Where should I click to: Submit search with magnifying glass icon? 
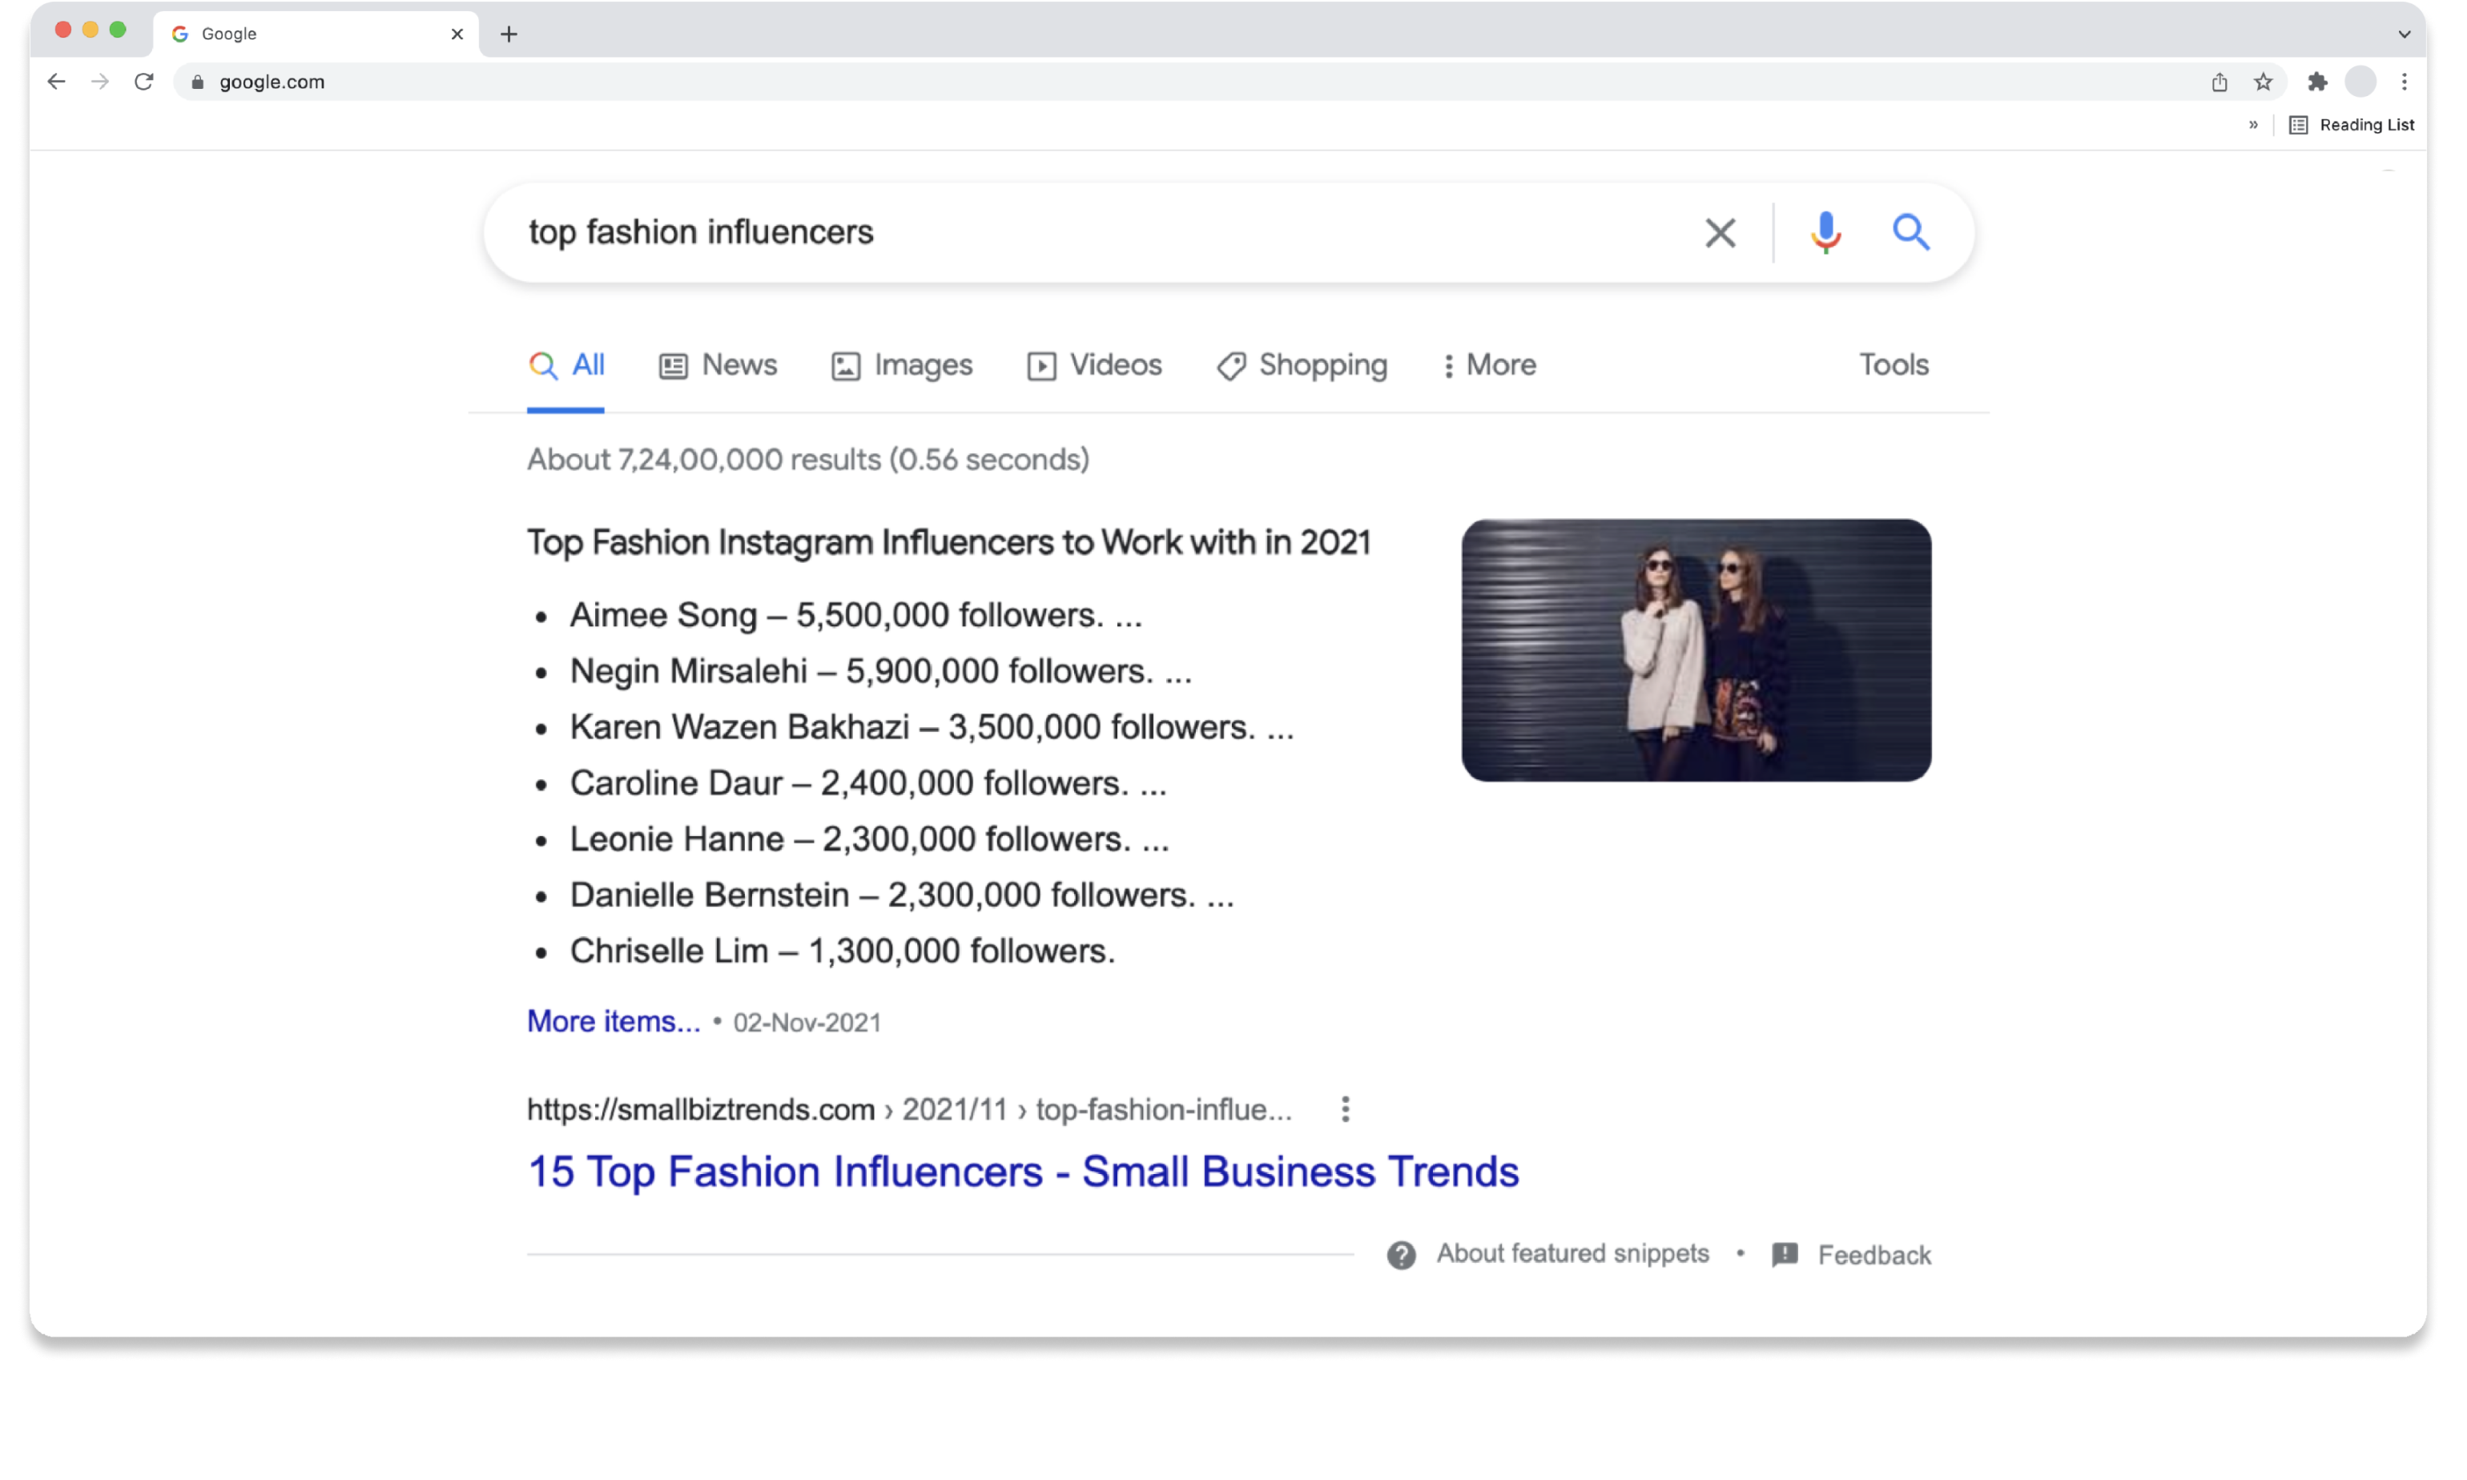1910,232
